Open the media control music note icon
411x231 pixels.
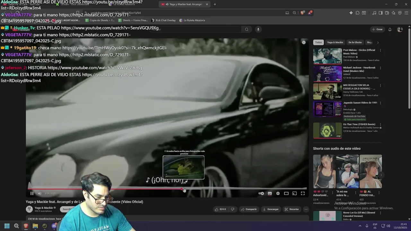pyautogui.click(x=374, y=13)
